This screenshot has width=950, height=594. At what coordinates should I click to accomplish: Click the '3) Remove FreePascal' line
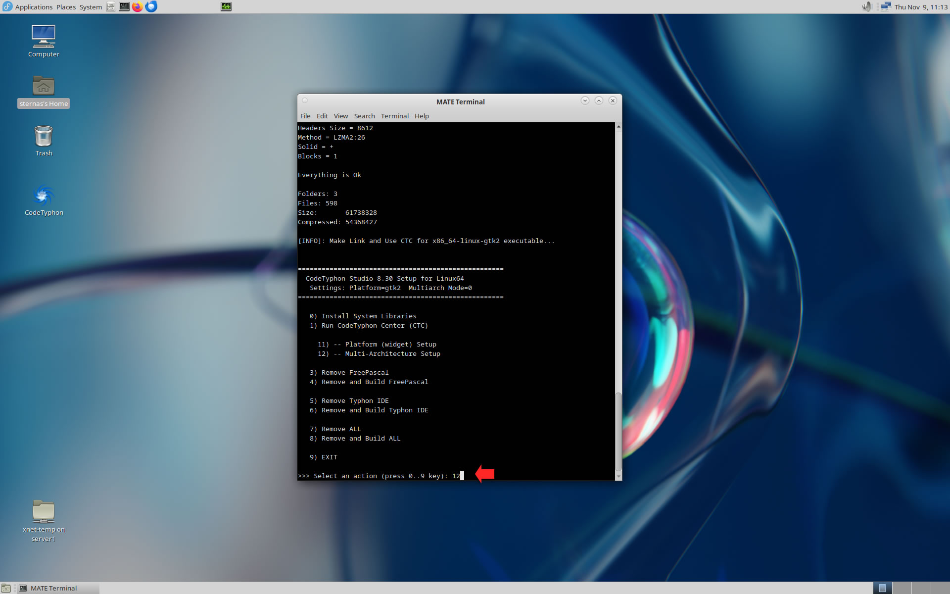pyautogui.click(x=349, y=373)
